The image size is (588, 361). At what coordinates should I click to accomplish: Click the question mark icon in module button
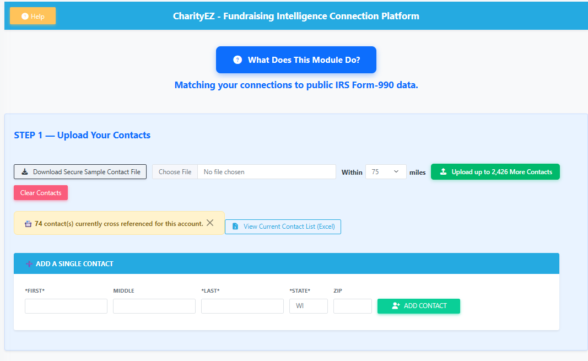point(238,60)
